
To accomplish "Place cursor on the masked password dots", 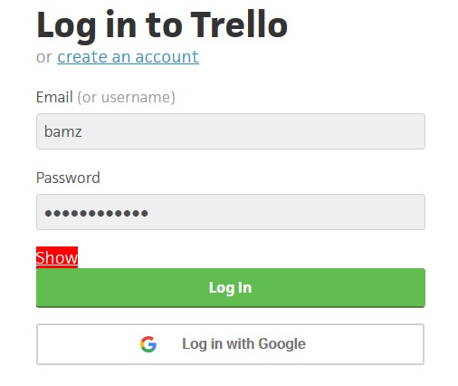I will [x=96, y=213].
